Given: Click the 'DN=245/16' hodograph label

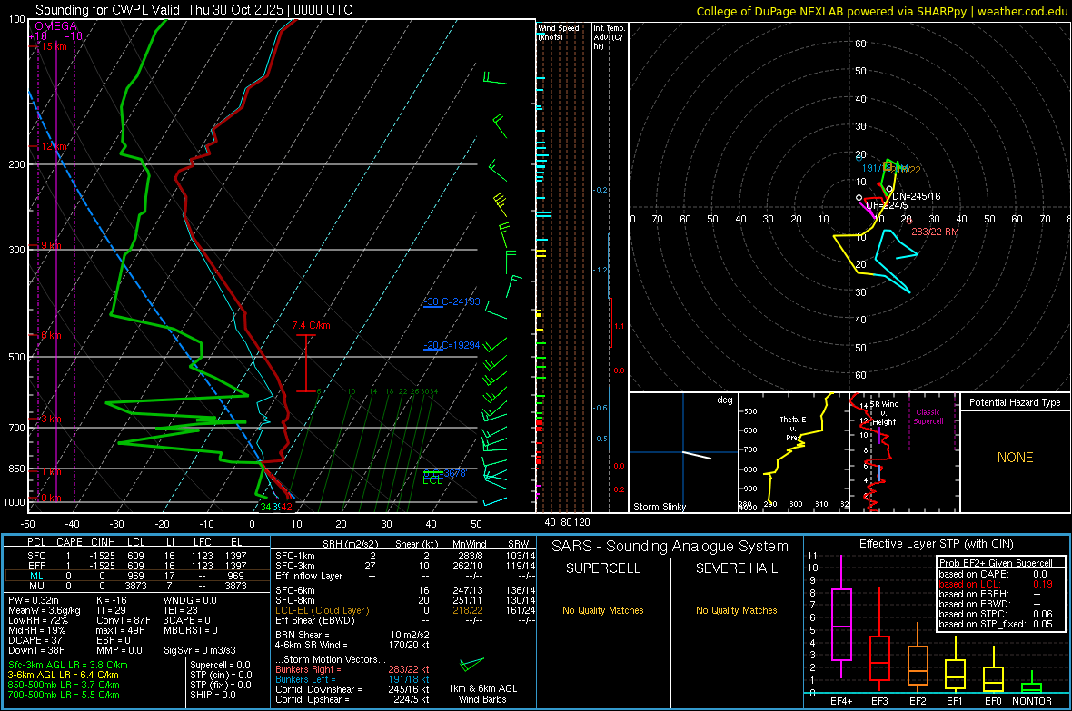Looking at the screenshot, I should 916,196.
